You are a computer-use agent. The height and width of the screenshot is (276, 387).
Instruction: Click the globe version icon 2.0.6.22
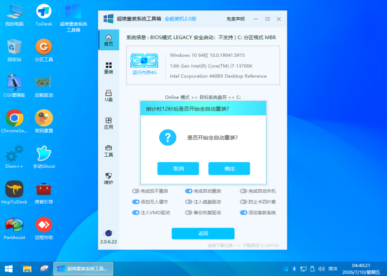(x=108, y=237)
